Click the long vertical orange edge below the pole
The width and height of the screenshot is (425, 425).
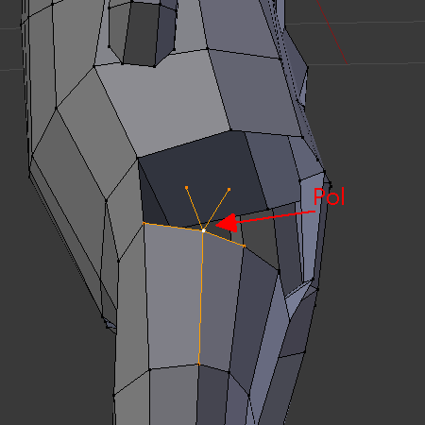(201, 297)
